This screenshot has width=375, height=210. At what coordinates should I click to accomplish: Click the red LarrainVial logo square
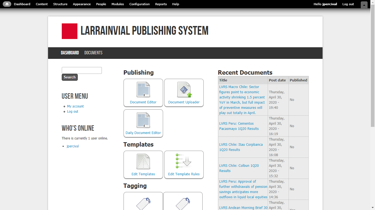pyautogui.click(x=69, y=31)
